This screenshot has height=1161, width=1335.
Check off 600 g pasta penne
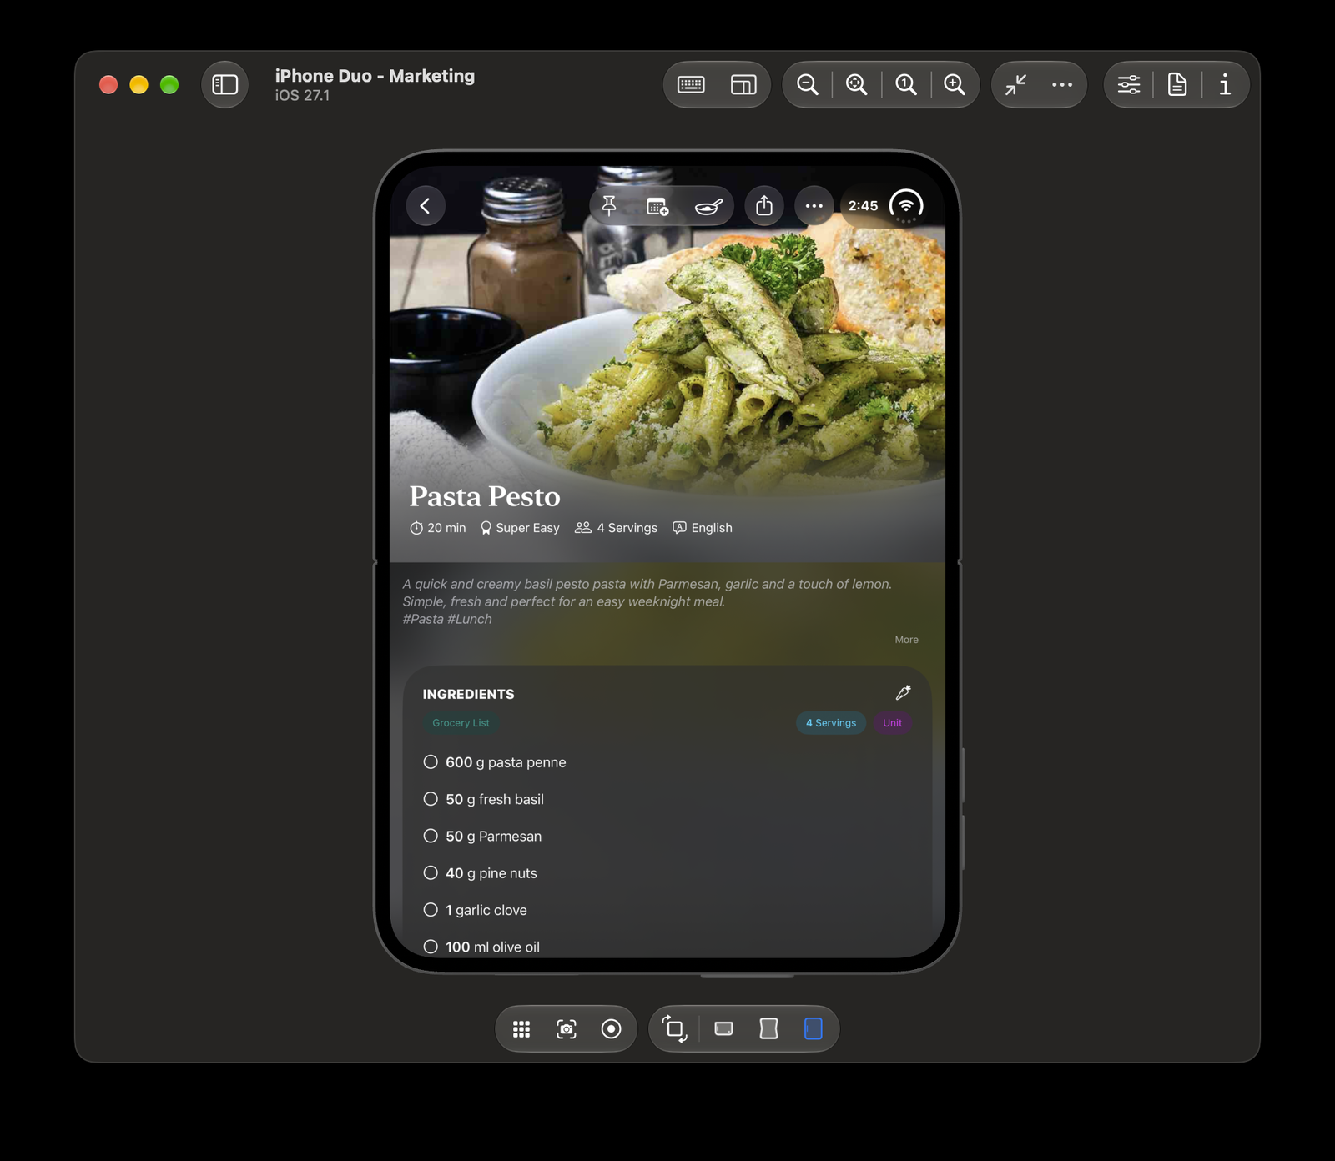[x=431, y=761]
